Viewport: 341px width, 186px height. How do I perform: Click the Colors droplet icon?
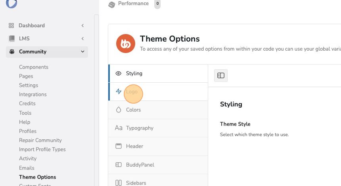point(119,110)
